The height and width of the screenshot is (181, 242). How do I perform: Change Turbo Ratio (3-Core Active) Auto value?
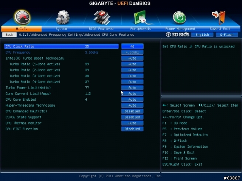[132, 76]
